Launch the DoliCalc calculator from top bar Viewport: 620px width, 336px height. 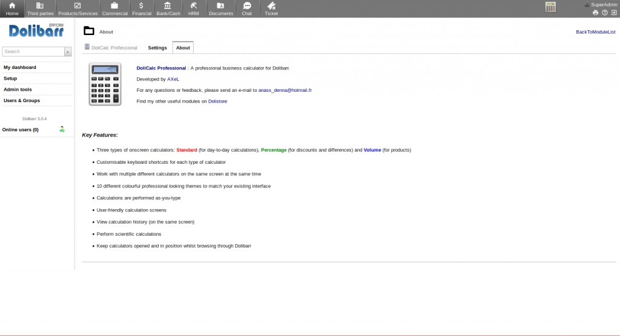550,7
